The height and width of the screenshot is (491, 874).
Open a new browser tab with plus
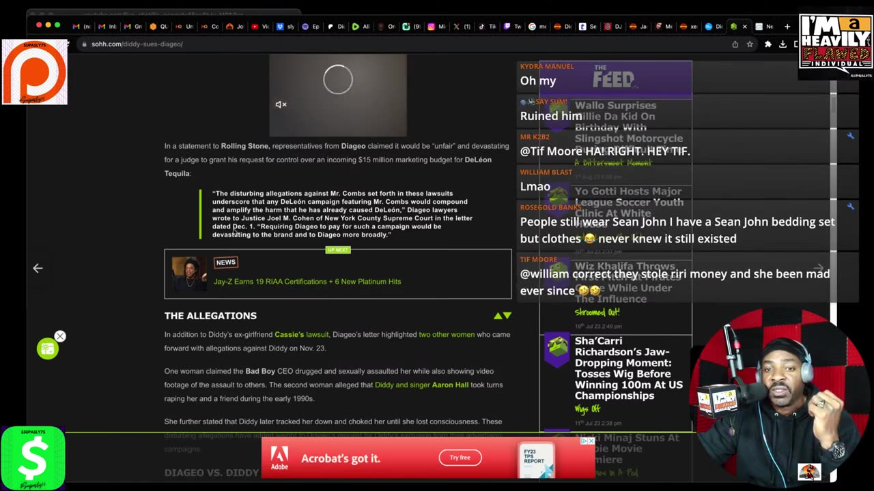coord(787,27)
